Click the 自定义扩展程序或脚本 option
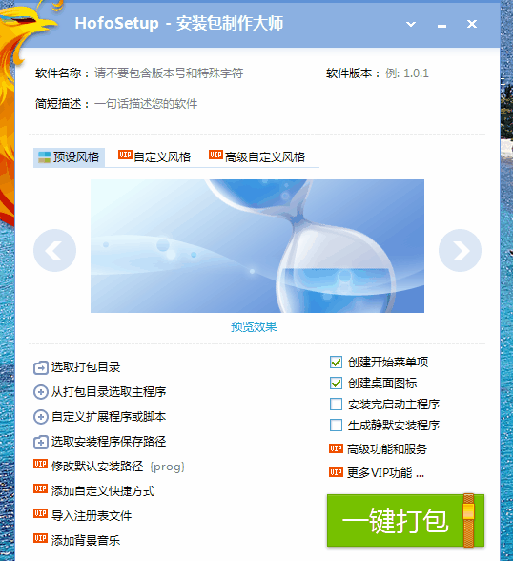The height and width of the screenshot is (561, 513). pos(109,416)
